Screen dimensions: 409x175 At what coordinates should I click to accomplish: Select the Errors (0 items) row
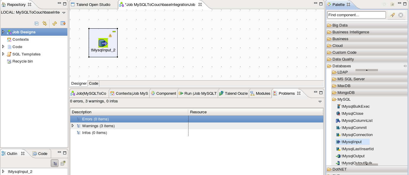click(197, 119)
